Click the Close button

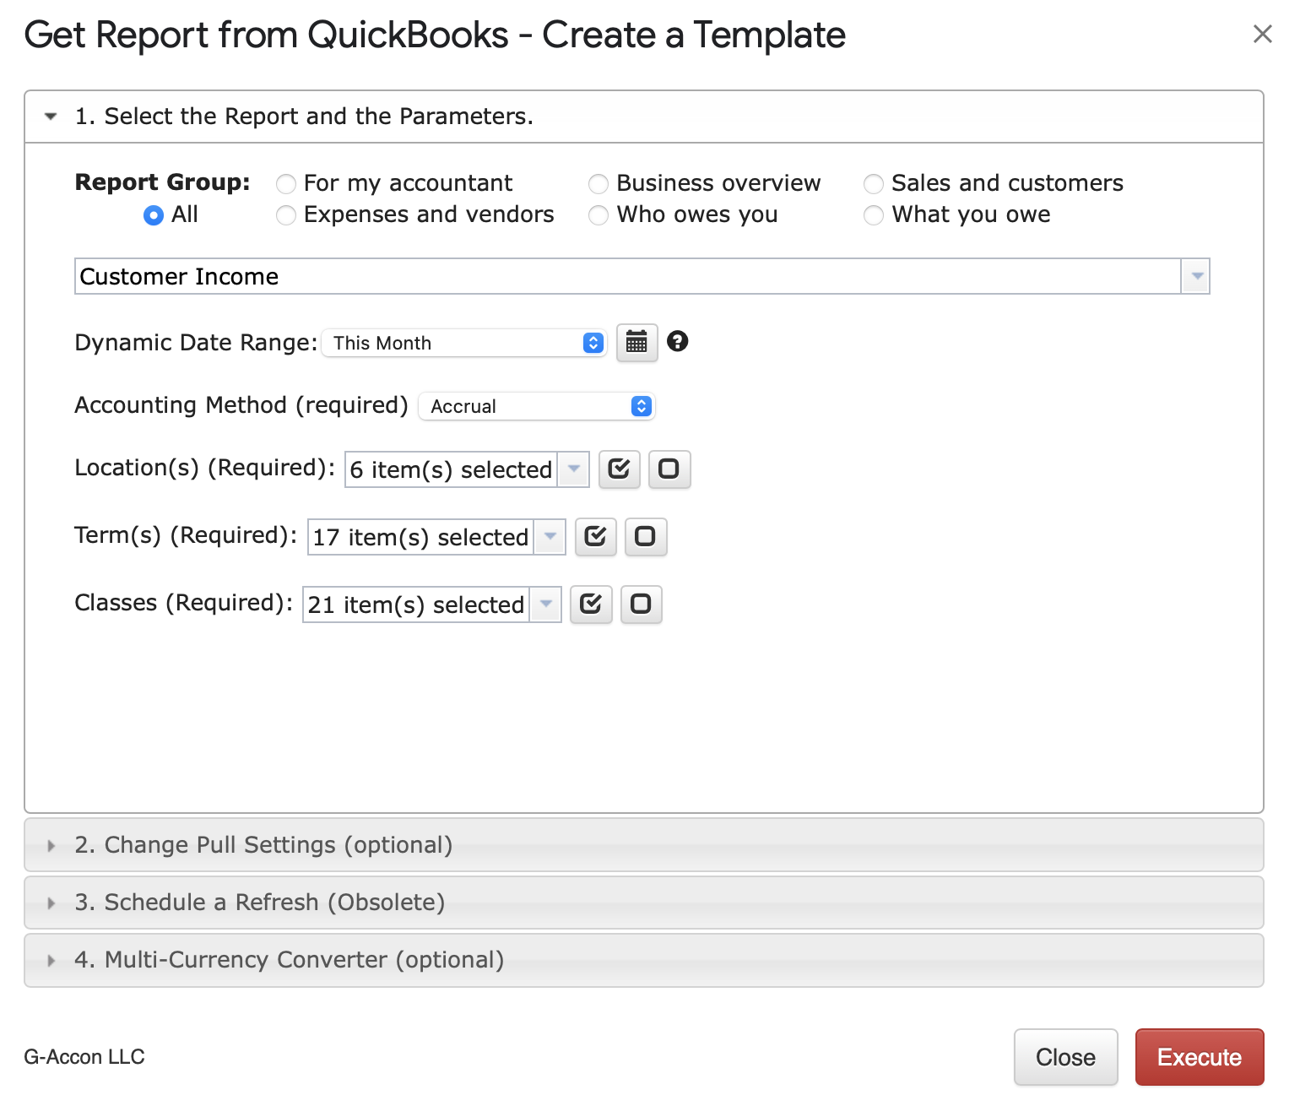(1065, 1057)
